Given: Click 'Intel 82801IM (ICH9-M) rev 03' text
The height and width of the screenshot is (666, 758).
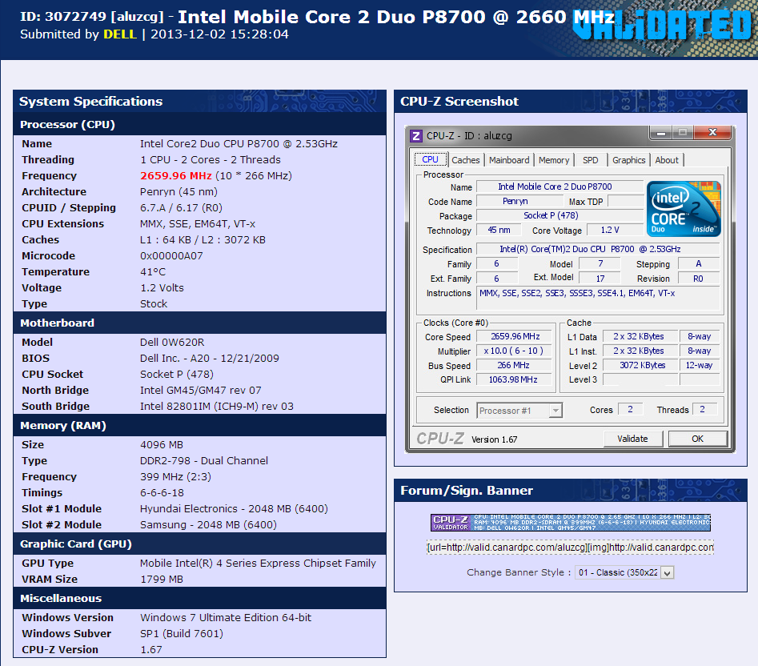Looking at the screenshot, I should coord(217,406).
